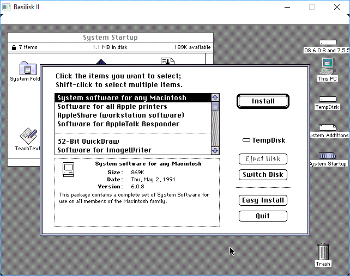Click the Version 6.0.8 value

[137, 187]
